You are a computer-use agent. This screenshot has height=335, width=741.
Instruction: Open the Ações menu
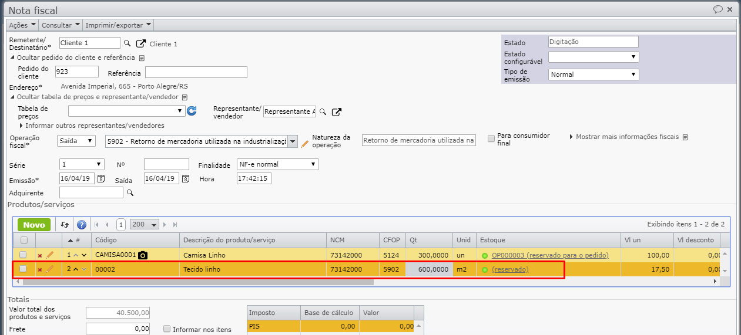[22, 25]
